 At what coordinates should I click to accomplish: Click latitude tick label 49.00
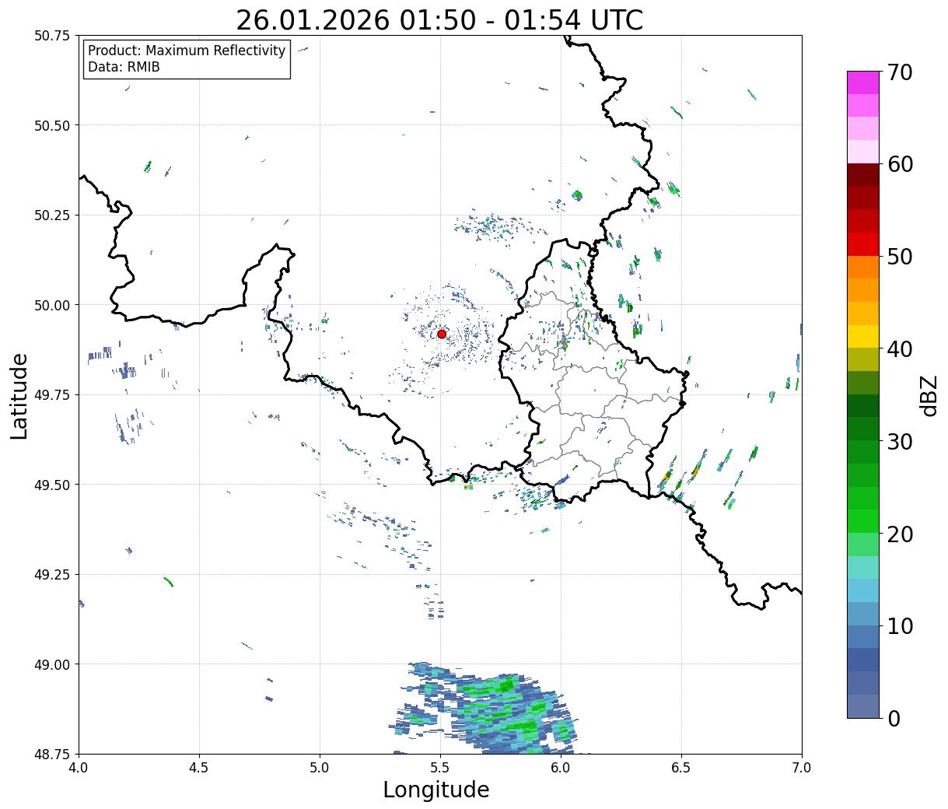click(51, 664)
